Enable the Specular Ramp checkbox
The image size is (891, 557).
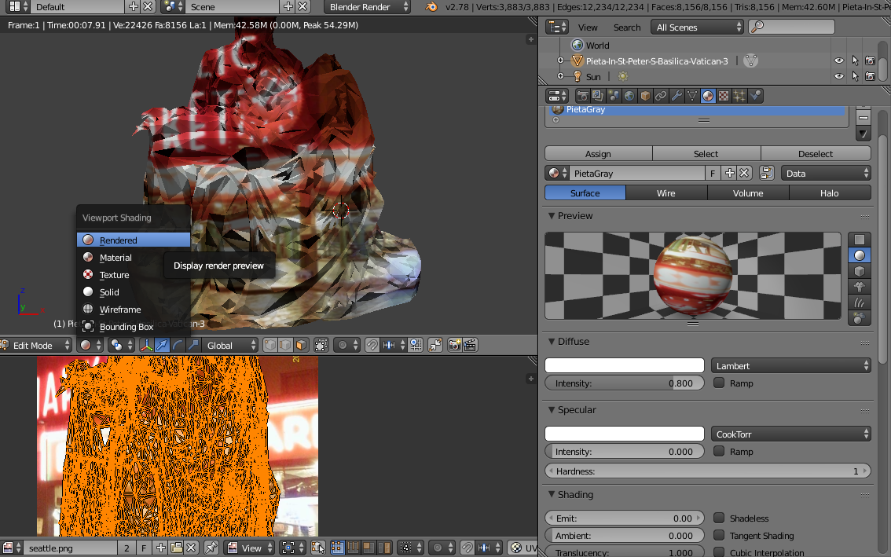tap(719, 451)
